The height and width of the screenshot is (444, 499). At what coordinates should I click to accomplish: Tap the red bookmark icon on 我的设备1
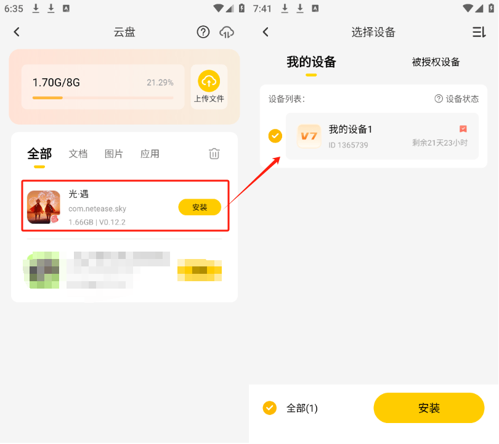coord(463,129)
